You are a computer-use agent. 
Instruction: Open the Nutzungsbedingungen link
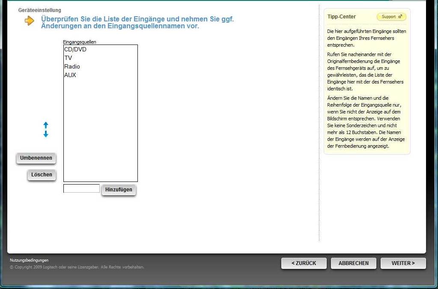(x=29, y=260)
